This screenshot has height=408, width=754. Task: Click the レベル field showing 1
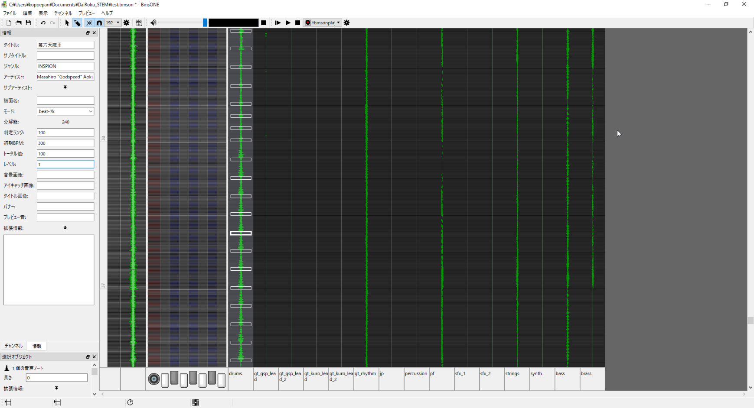click(65, 164)
